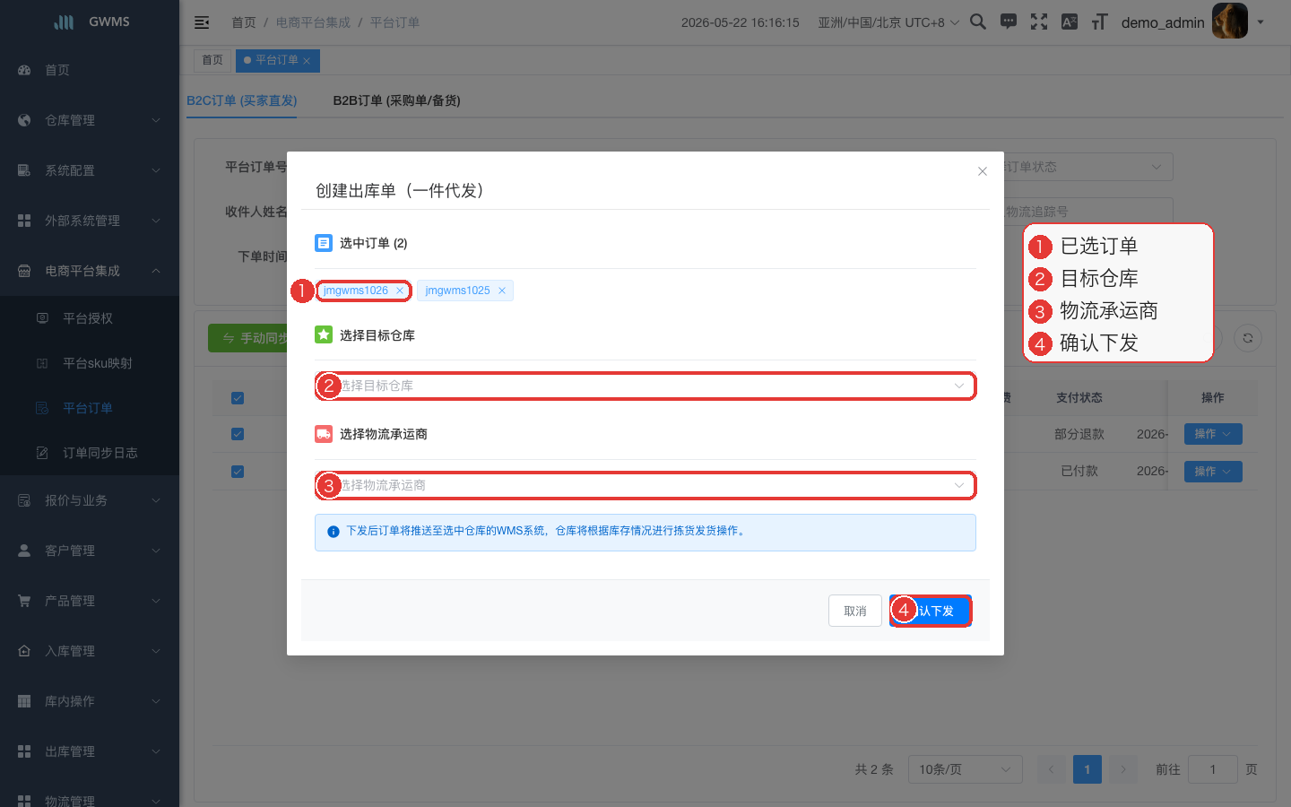Click the GWMS logo icon
The image size is (1291, 807).
(x=64, y=22)
